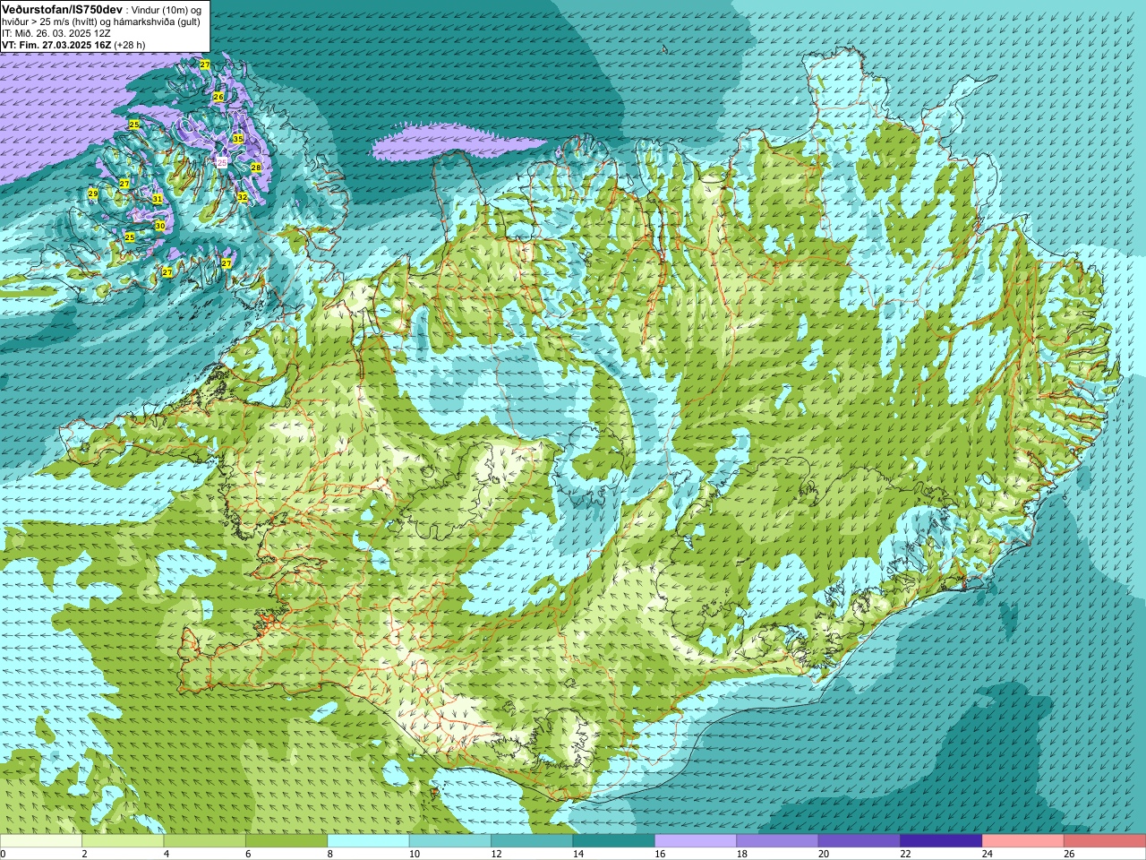Click the yellow gust label 32
Viewport: 1146px width, 860px height.
click(242, 196)
